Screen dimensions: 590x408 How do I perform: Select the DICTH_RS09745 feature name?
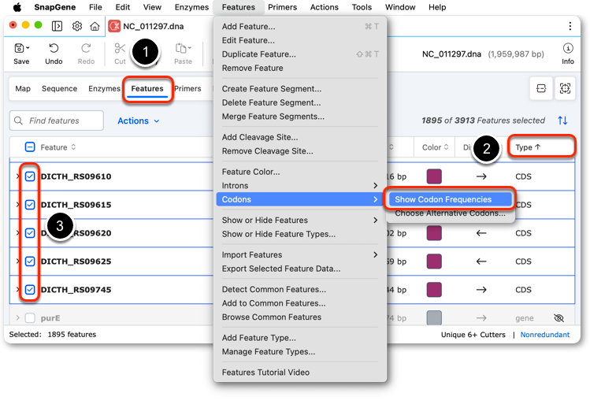[x=76, y=290]
